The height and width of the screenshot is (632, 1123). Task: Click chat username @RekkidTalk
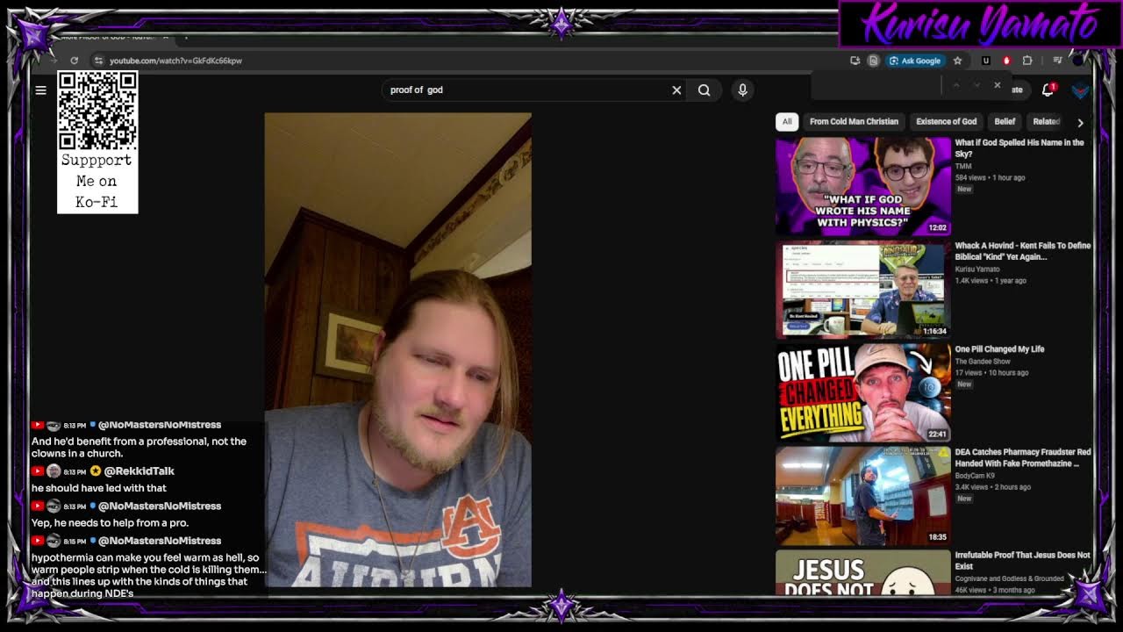(139, 471)
